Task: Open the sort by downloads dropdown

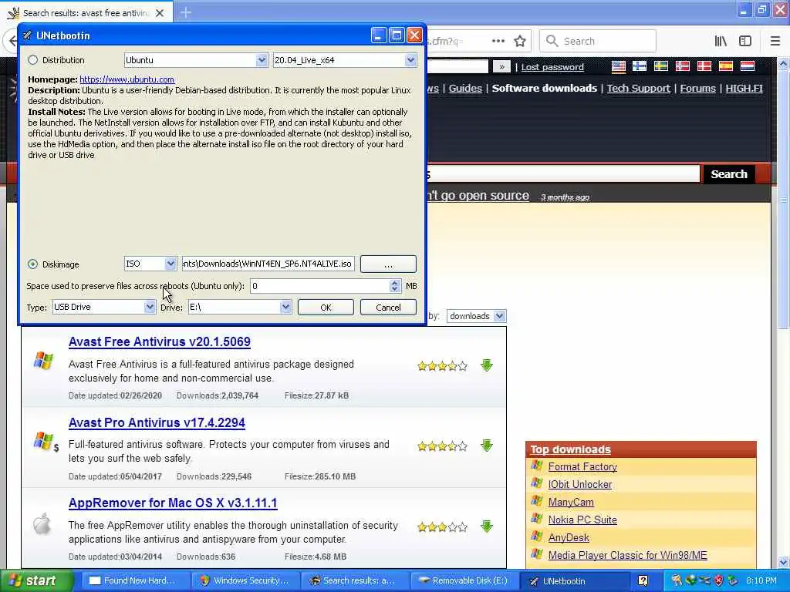Action: pyautogui.click(x=476, y=316)
